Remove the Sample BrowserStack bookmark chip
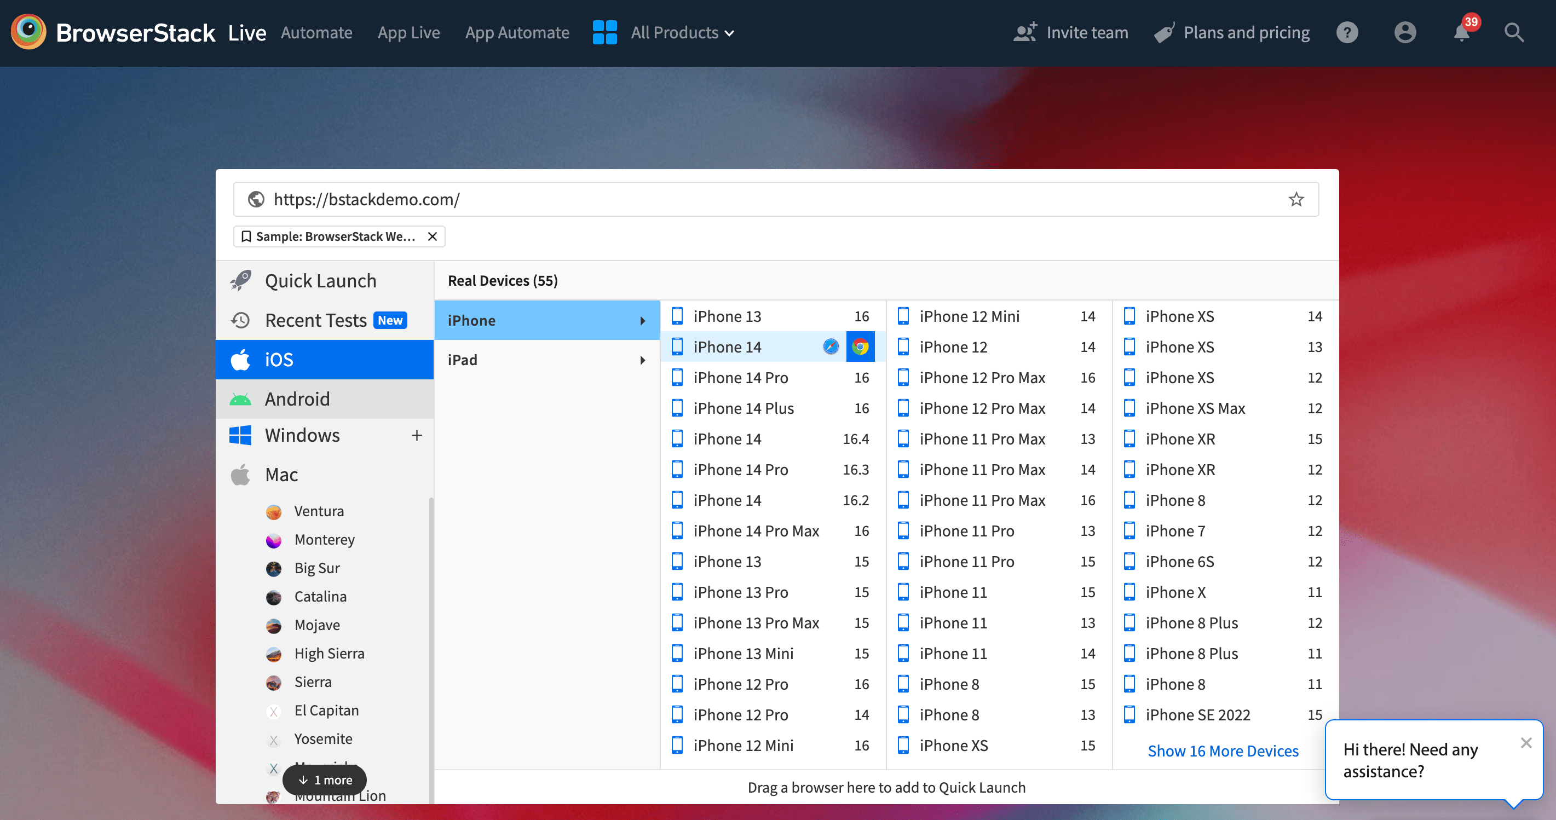The image size is (1556, 820). click(433, 236)
